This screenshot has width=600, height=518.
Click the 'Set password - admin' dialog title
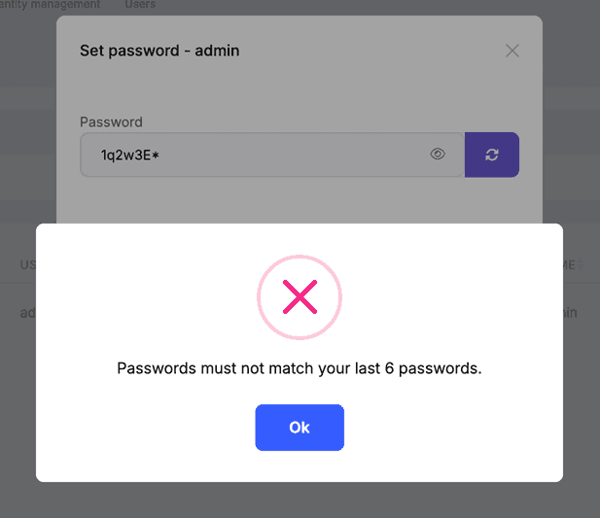[x=159, y=51]
